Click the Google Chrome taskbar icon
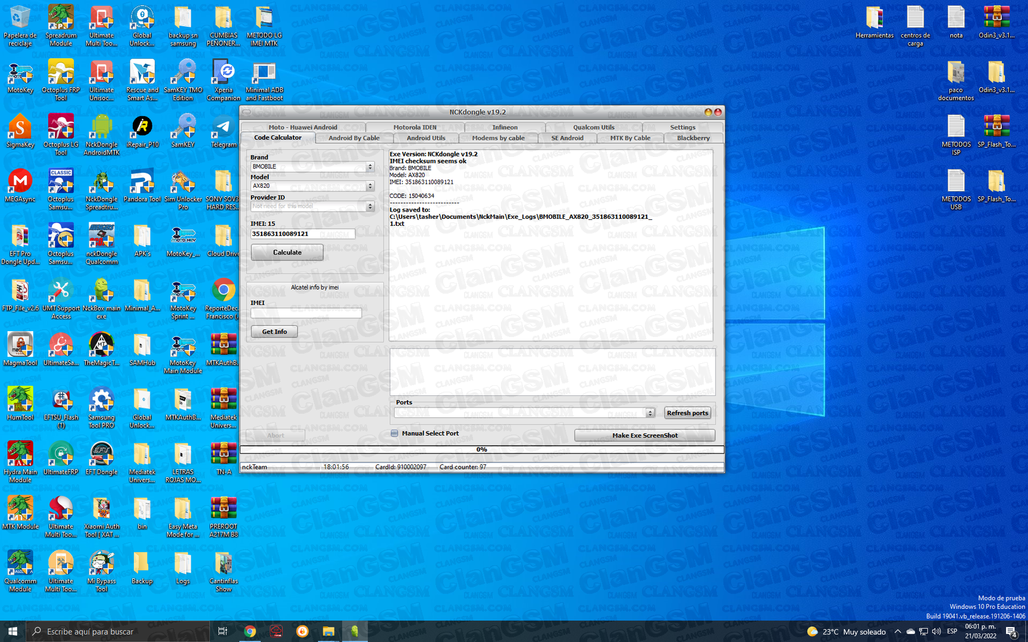The width and height of the screenshot is (1028, 642). (x=250, y=631)
